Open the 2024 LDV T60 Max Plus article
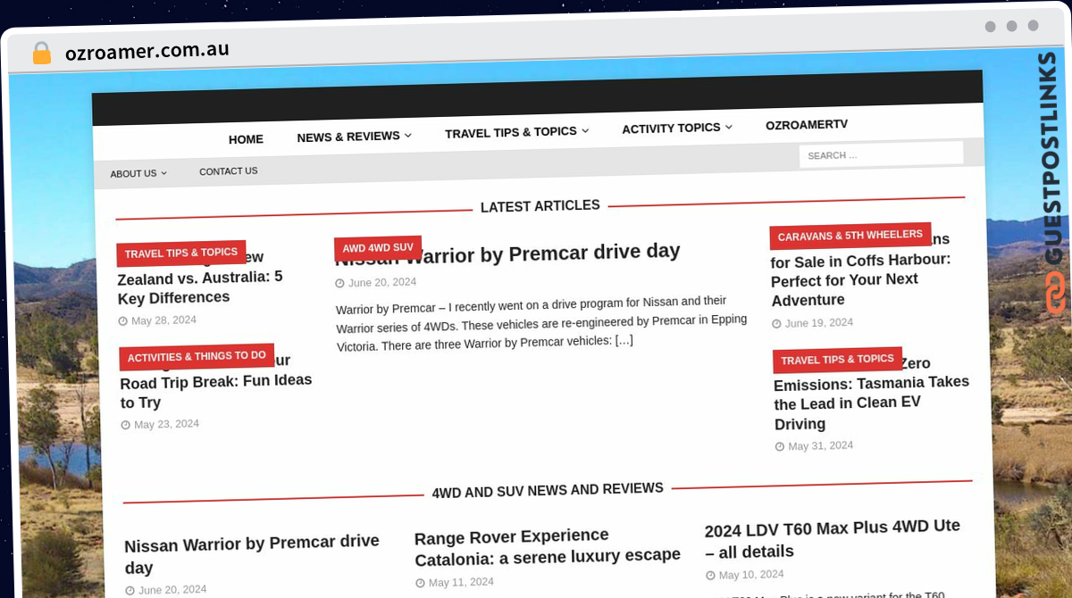The width and height of the screenshot is (1072, 598). [x=833, y=538]
